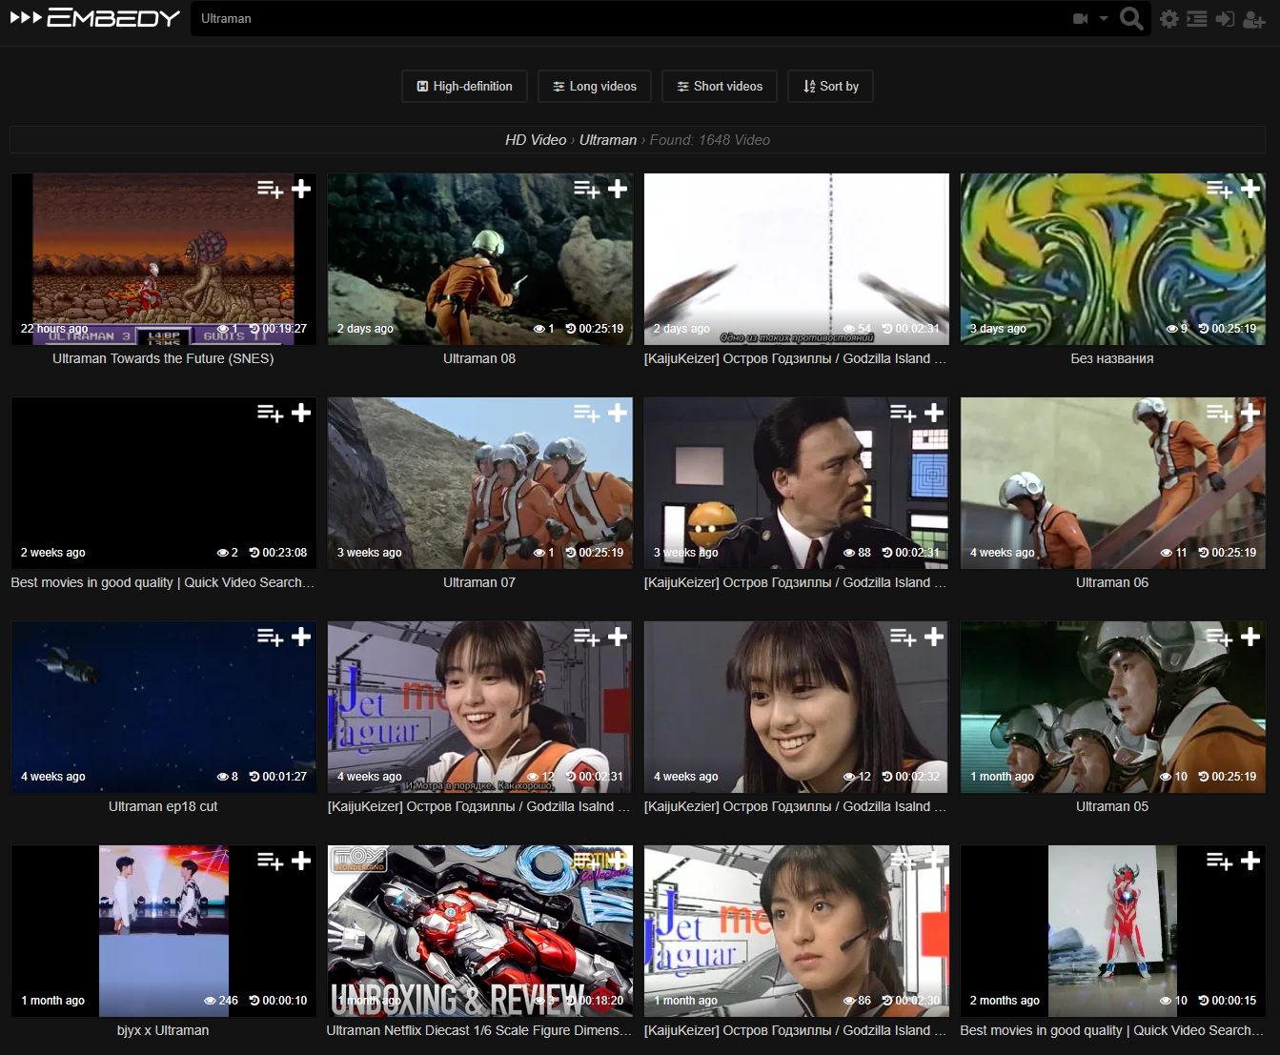This screenshot has height=1055, width=1280.
Task: Click the magnifier search icon
Action: (1130, 18)
